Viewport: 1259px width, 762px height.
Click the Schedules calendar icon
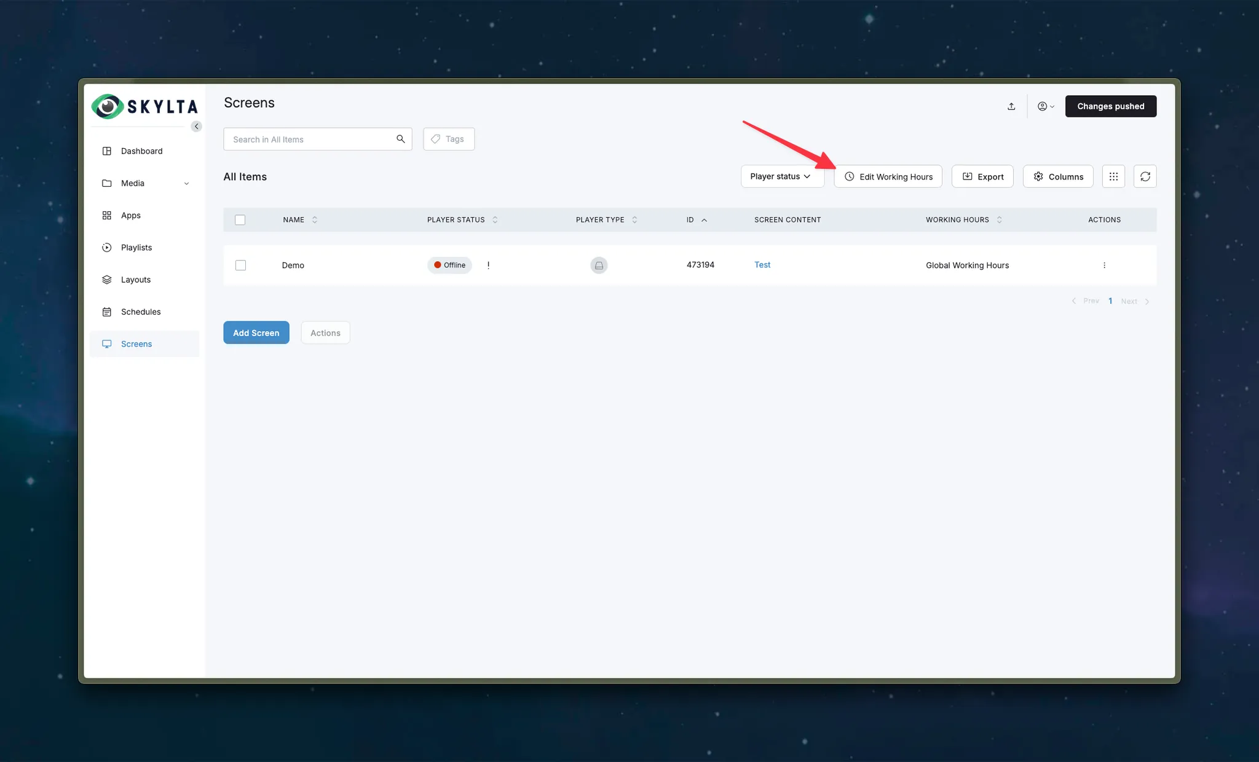pyautogui.click(x=107, y=312)
